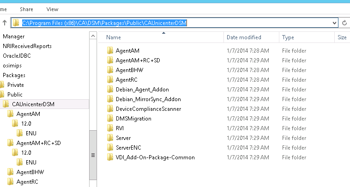The image size is (350, 187).
Task: Select Public in the navigation tree
Action: pyautogui.click(x=15, y=95)
